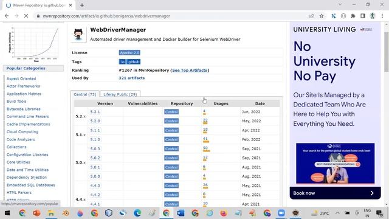Click the student accommodation ad image
389x219 pixels.
(335, 163)
